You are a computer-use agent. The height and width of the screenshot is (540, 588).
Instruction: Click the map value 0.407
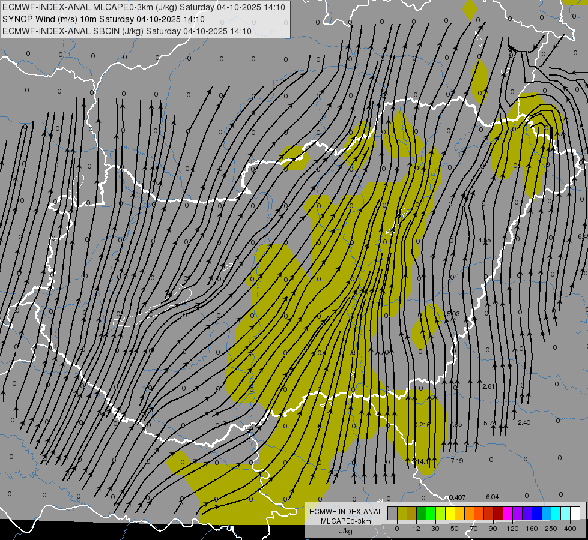coord(457,497)
